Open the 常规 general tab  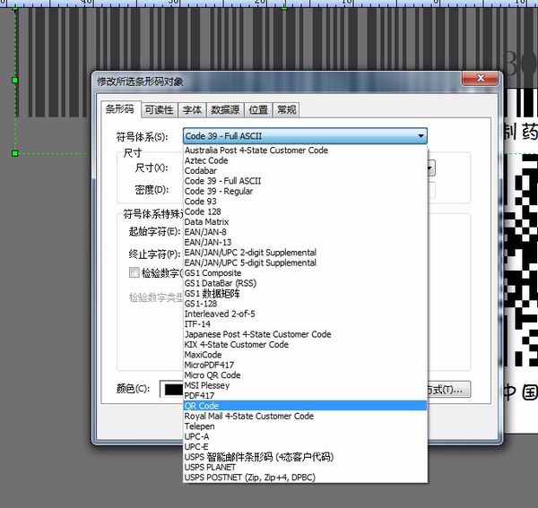click(286, 110)
